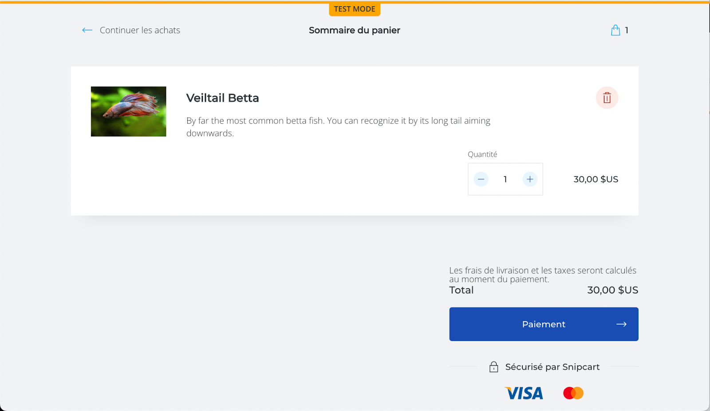The width and height of the screenshot is (710, 411).
Task: Click the quantity value field
Action: click(x=505, y=179)
